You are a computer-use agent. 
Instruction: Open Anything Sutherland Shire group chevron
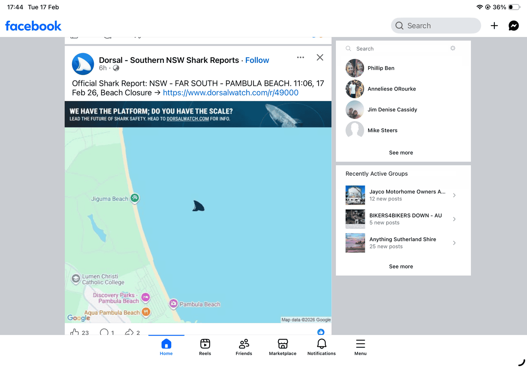(454, 243)
